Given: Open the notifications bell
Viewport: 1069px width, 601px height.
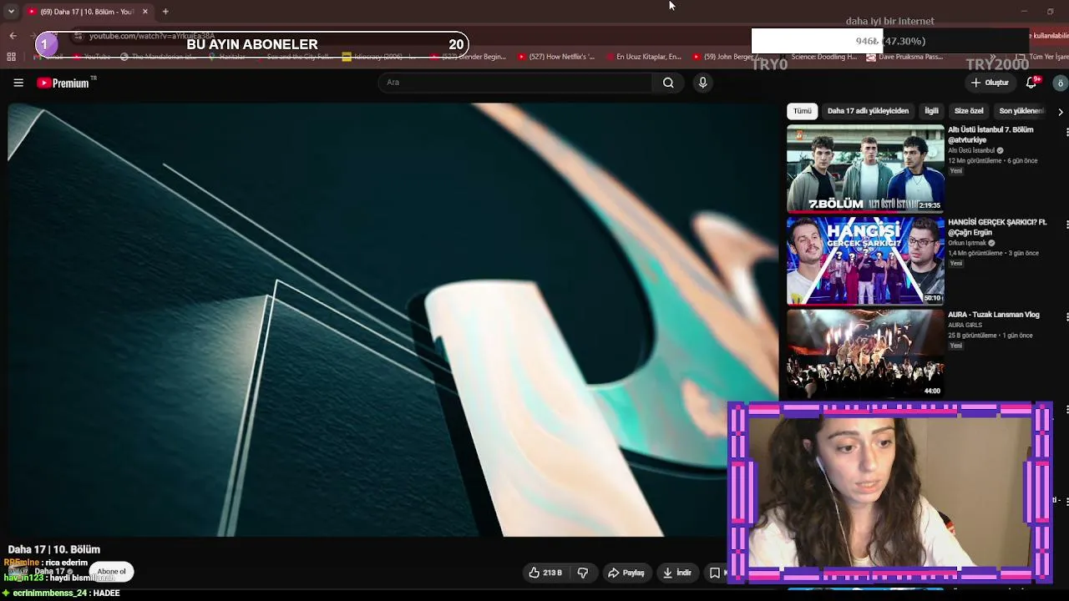Looking at the screenshot, I should [x=1031, y=83].
